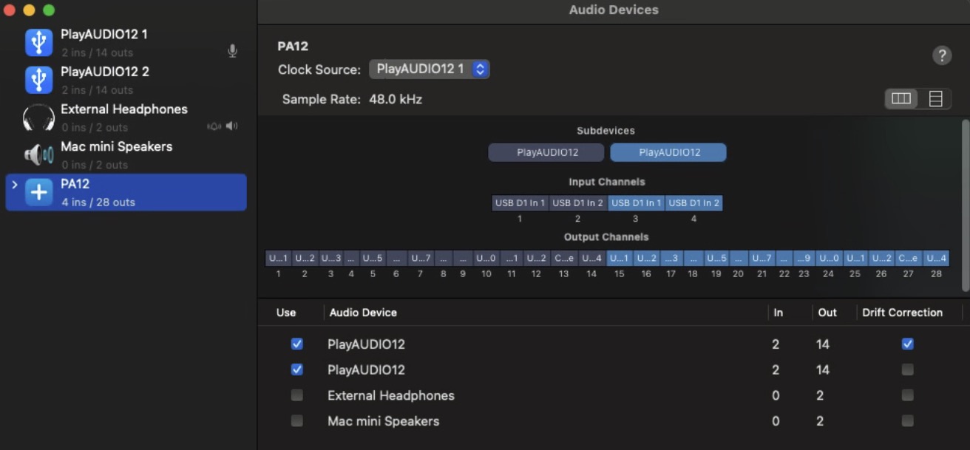Image resolution: width=970 pixels, height=450 pixels.
Task: Click the Output Channels heading
Action: [606, 237]
